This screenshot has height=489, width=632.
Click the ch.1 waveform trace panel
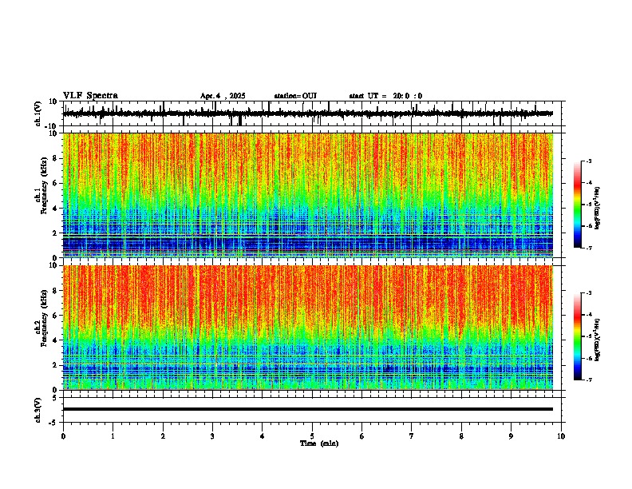click(314, 113)
